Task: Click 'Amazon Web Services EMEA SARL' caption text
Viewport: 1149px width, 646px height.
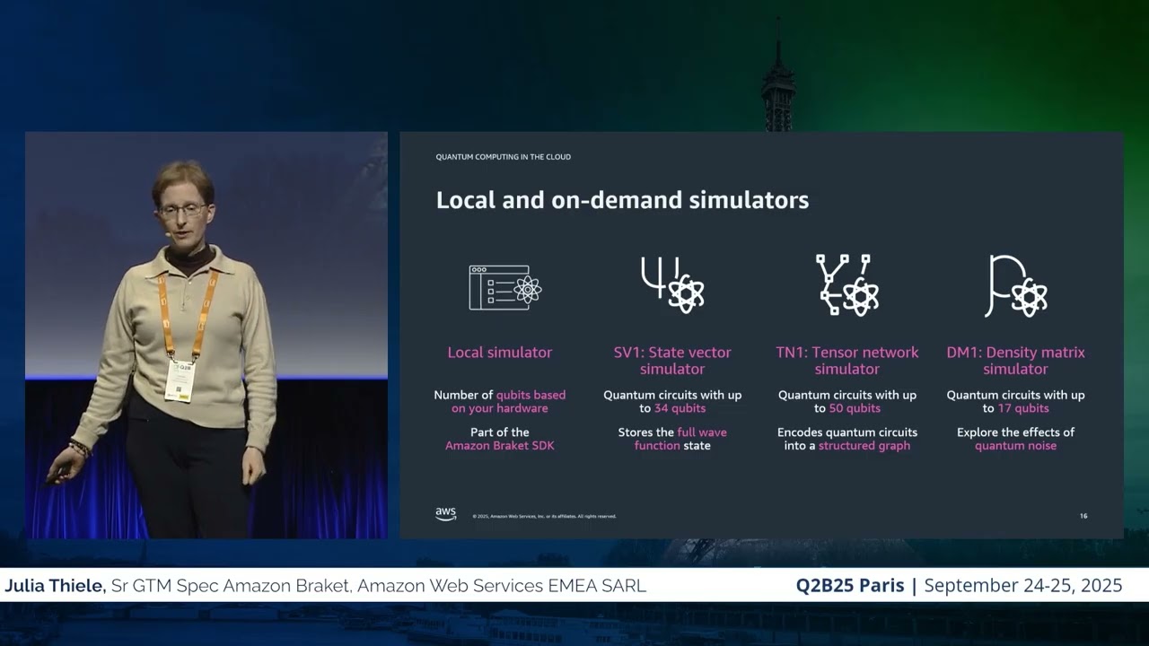Action: tap(502, 586)
